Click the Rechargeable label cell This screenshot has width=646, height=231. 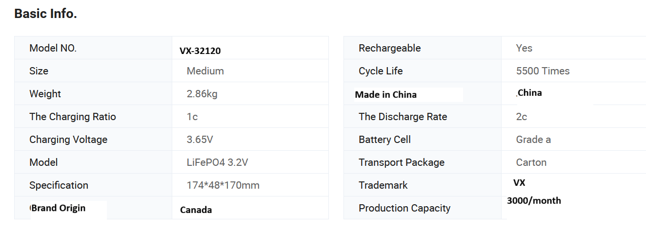point(389,48)
